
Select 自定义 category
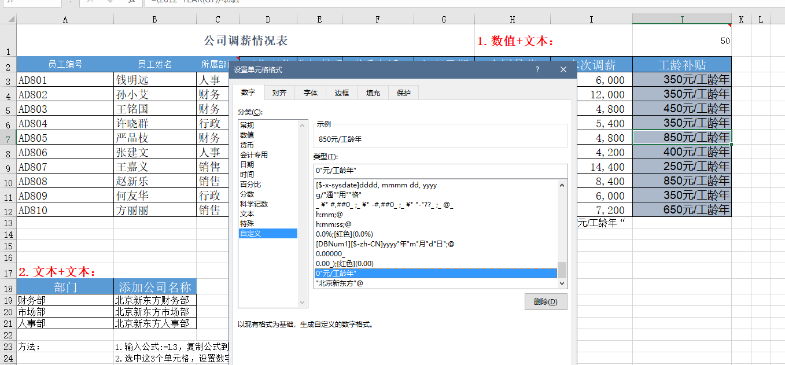coord(268,233)
